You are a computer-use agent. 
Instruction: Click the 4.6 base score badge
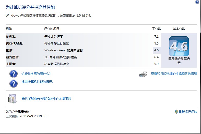(x=179, y=46)
